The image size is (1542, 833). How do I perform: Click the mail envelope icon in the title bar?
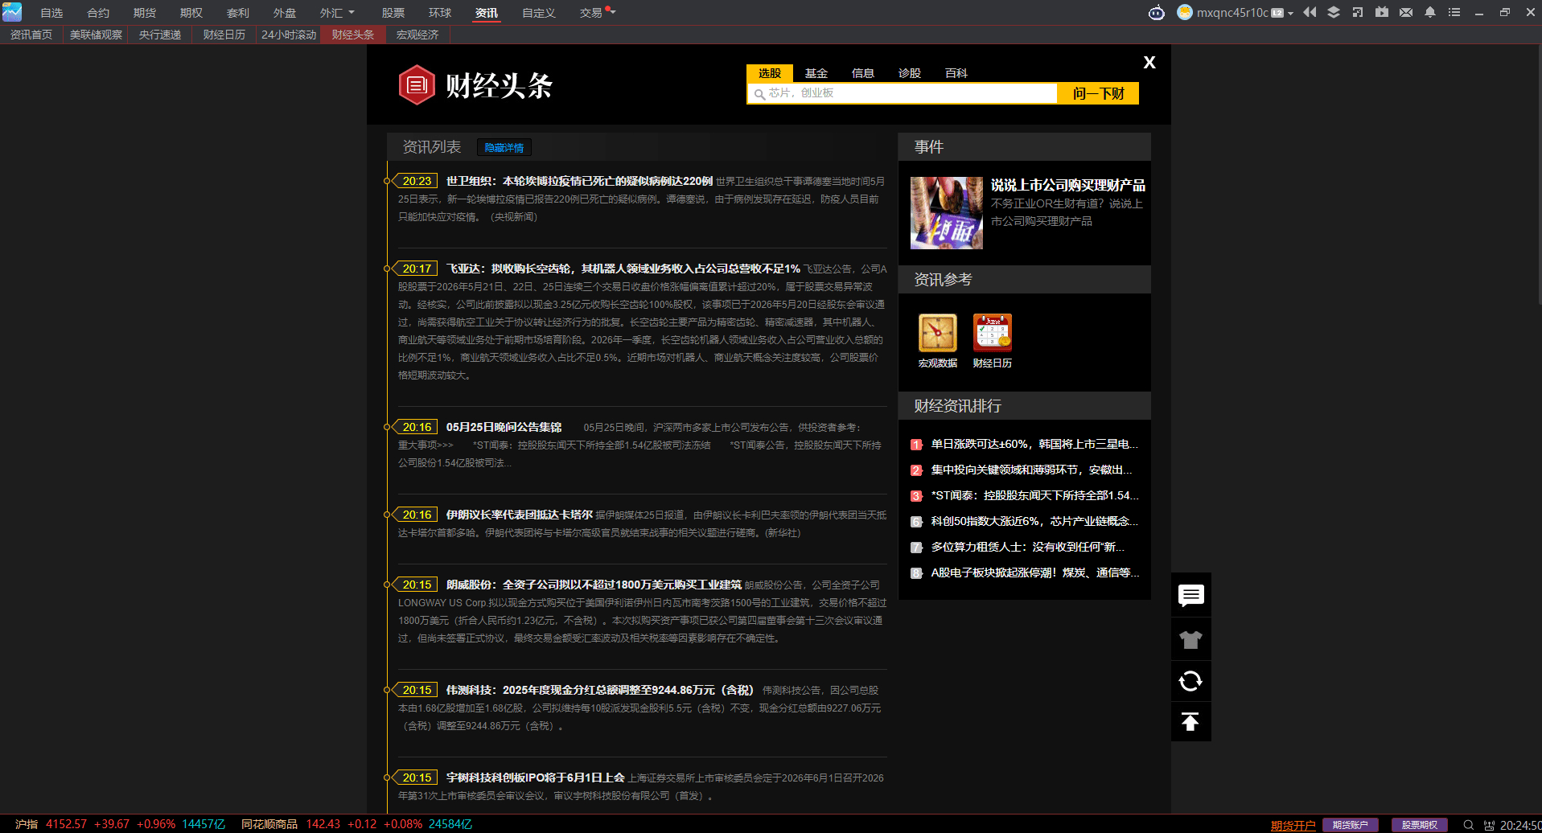[1406, 12]
